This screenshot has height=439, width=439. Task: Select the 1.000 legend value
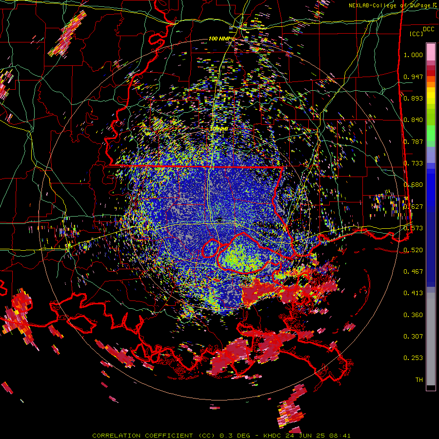413,55
